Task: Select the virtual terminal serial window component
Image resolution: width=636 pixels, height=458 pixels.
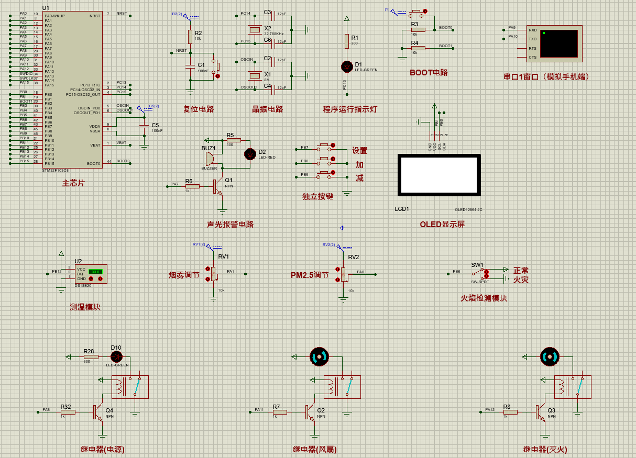Action: click(555, 43)
